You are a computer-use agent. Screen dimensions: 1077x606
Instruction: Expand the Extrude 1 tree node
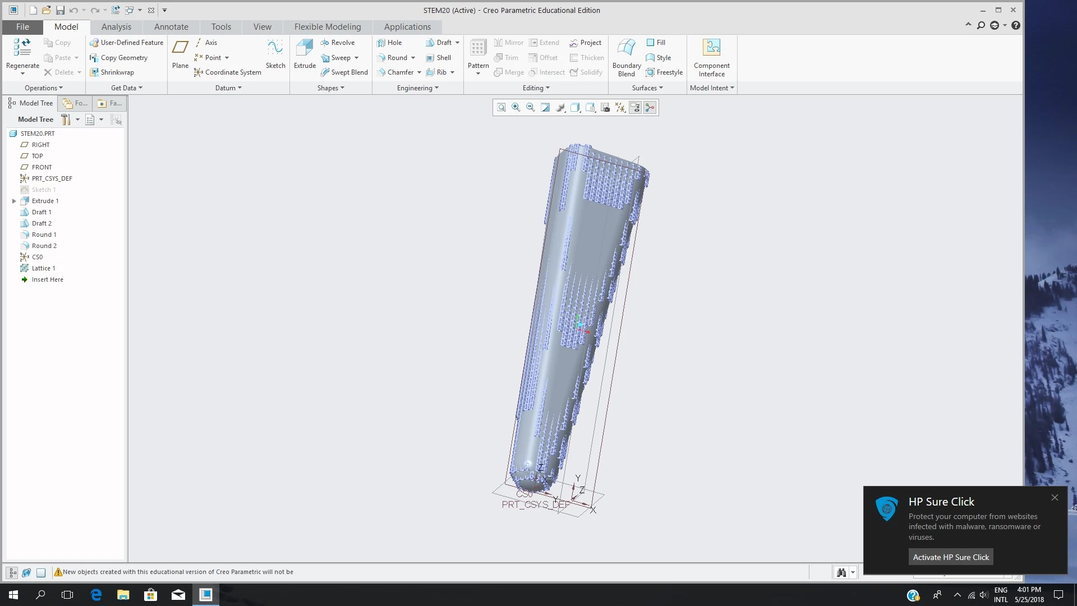14,201
